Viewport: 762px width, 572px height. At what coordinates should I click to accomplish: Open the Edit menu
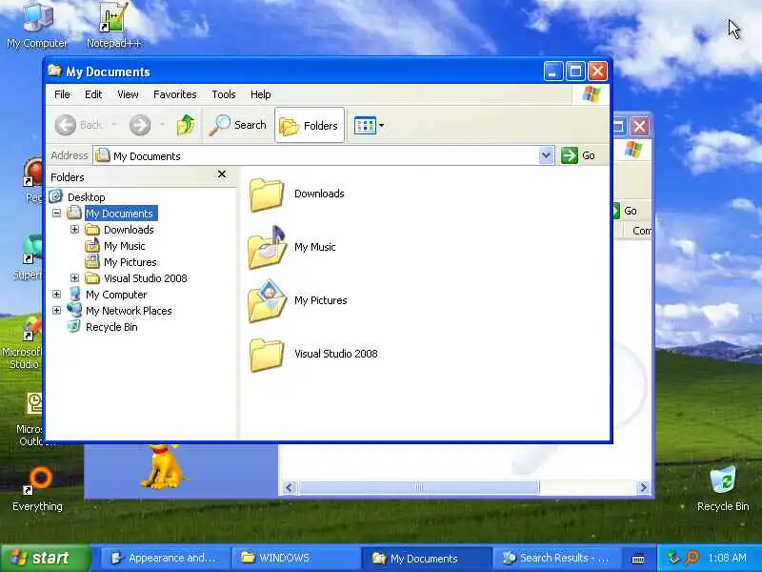[x=93, y=94]
